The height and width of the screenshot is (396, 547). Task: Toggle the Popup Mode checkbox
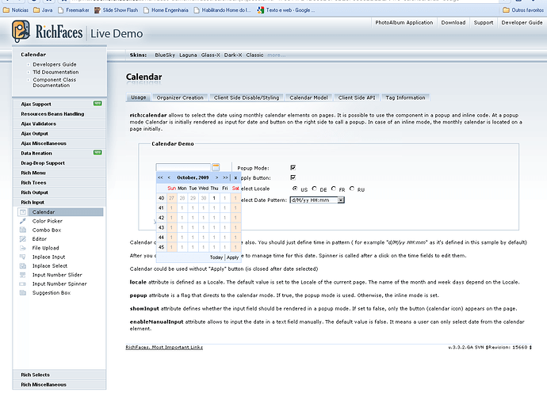pyautogui.click(x=293, y=168)
